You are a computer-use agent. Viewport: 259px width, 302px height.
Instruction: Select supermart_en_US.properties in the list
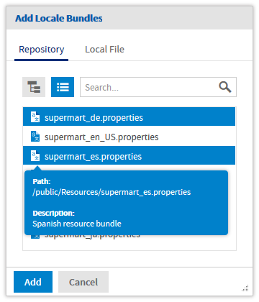129,137
